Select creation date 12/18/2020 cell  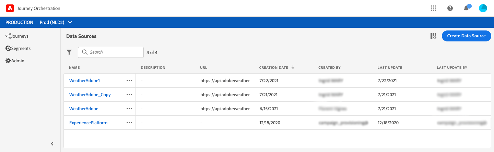click(270, 123)
